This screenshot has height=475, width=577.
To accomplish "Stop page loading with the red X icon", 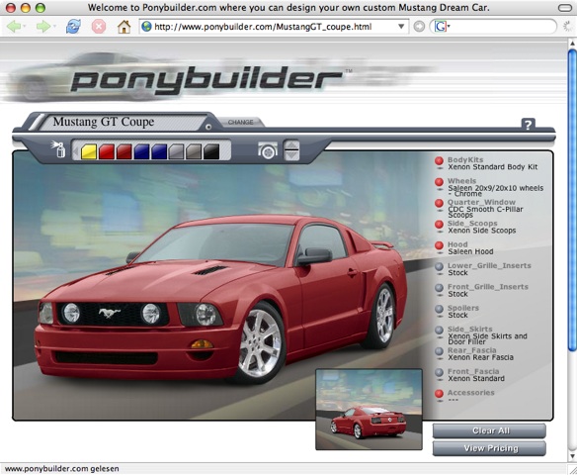I will (x=99, y=27).
